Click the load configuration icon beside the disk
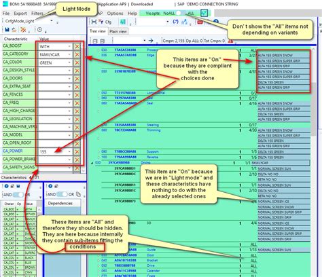 click(14, 30)
